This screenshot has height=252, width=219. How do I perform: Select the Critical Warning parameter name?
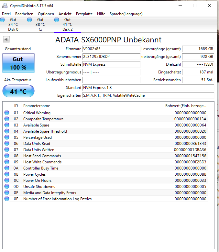[x=37, y=113]
